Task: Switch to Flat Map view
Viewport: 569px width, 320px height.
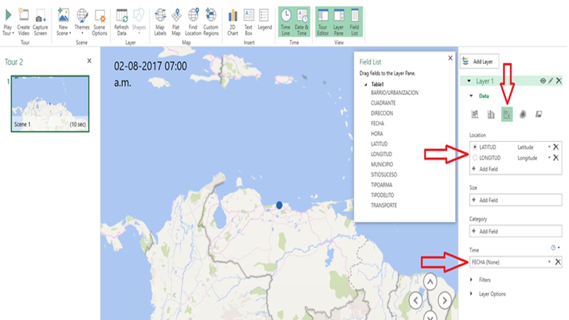Action: pos(176,16)
